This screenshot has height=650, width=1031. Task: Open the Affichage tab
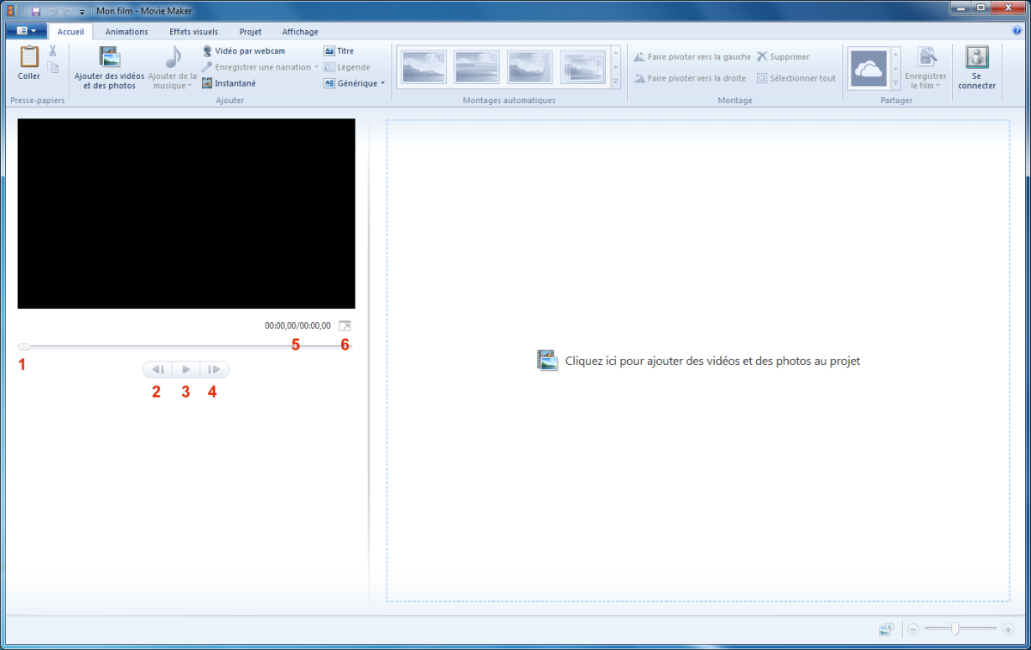point(300,32)
